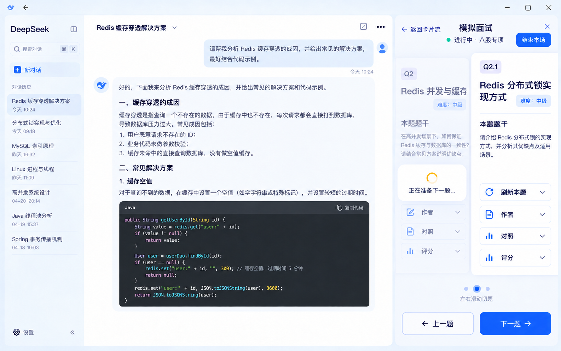Screen dimensions: 561x351
Task: Click the DeepSeek whale logo in title bar
Action: pos(11,8)
